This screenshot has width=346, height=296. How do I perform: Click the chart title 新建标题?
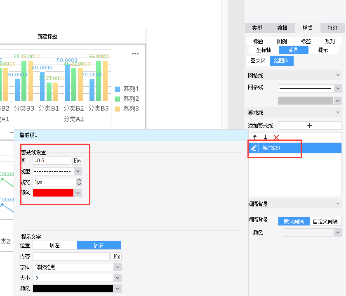pos(47,36)
